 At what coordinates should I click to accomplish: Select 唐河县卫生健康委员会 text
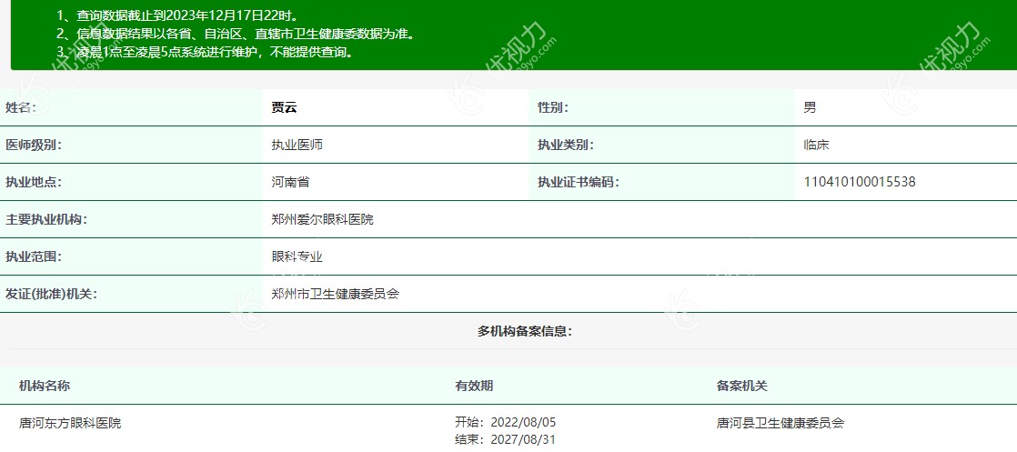click(780, 424)
